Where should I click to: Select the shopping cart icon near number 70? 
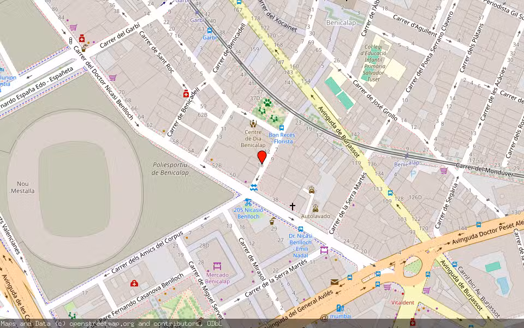point(112,78)
